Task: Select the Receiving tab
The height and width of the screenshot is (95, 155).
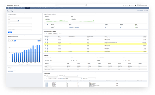Action: [27, 8]
